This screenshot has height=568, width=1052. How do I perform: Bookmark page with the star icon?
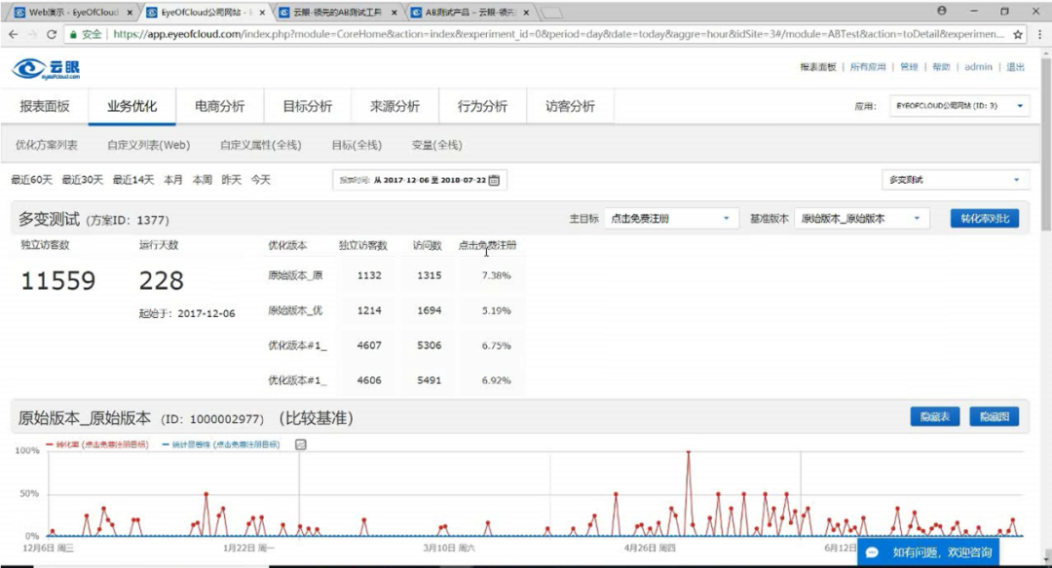1018,34
